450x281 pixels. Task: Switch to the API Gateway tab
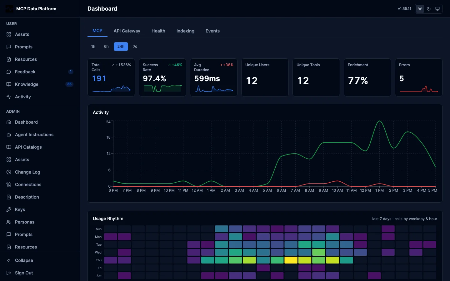coord(127,31)
